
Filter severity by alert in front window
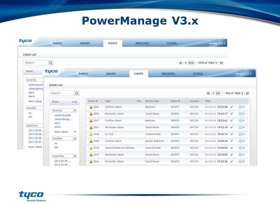pyautogui.click(x=57, y=123)
